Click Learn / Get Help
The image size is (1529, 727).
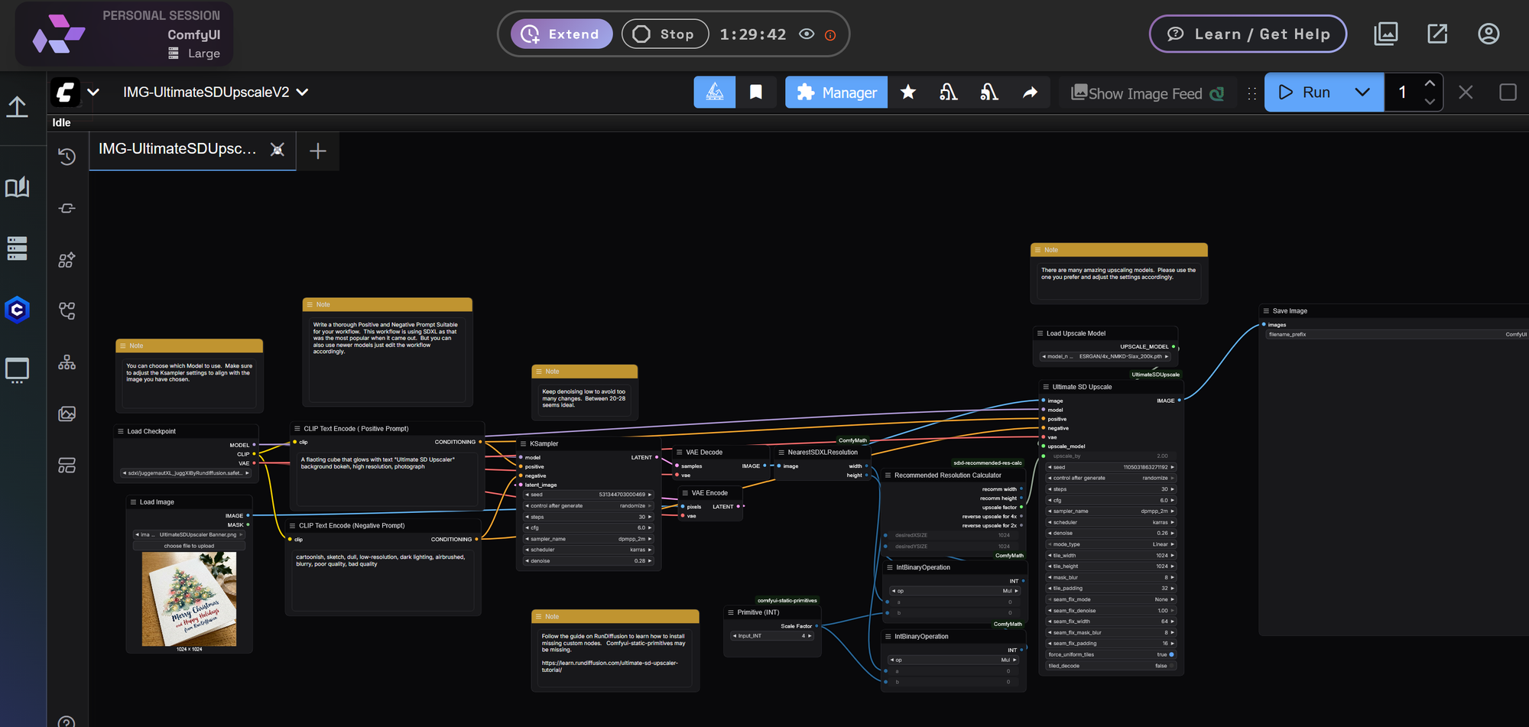[x=1247, y=34]
